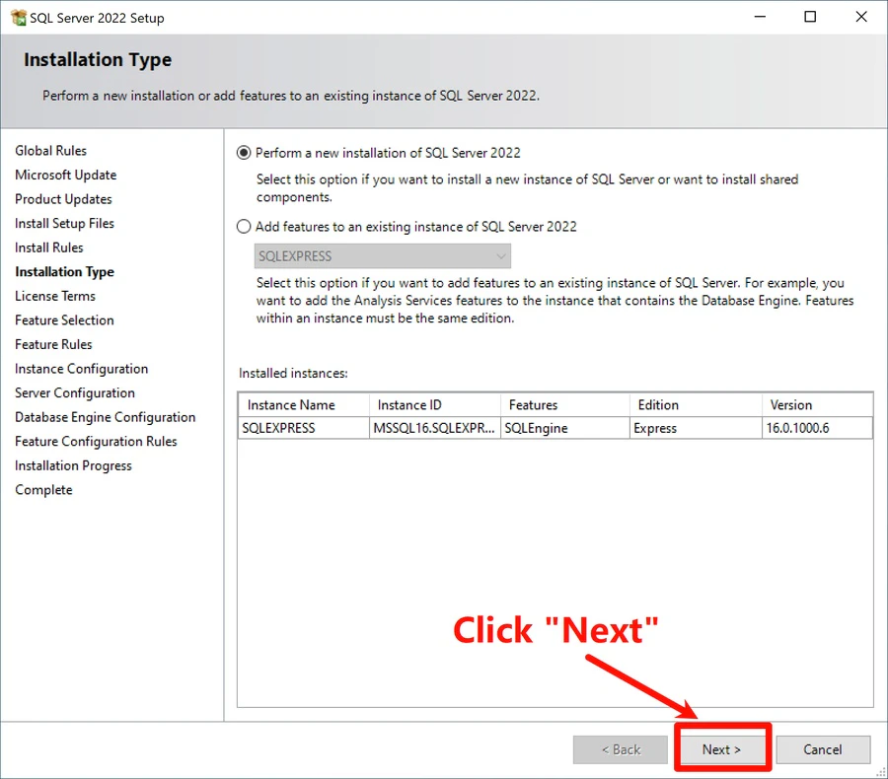Viewport: 888px width, 779px height.
Task: Click SQLEngine features cell
Action: click(x=565, y=428)
